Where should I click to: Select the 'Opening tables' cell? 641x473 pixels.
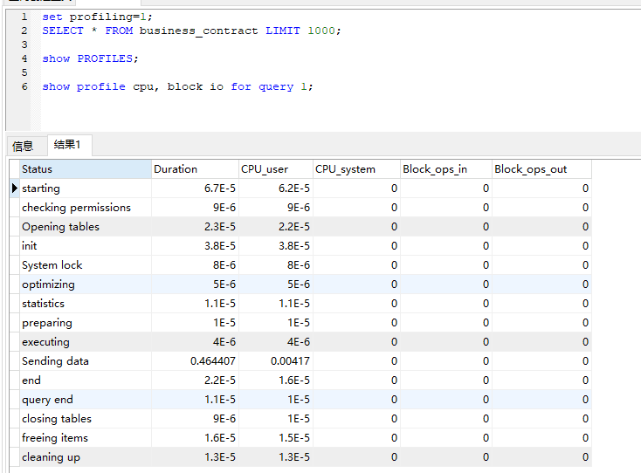tap(86, 227)
